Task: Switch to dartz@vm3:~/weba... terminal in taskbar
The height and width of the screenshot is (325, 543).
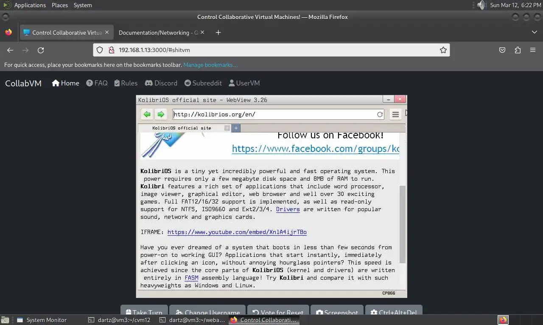Action: pyautogui.click(x=193, y=320)
